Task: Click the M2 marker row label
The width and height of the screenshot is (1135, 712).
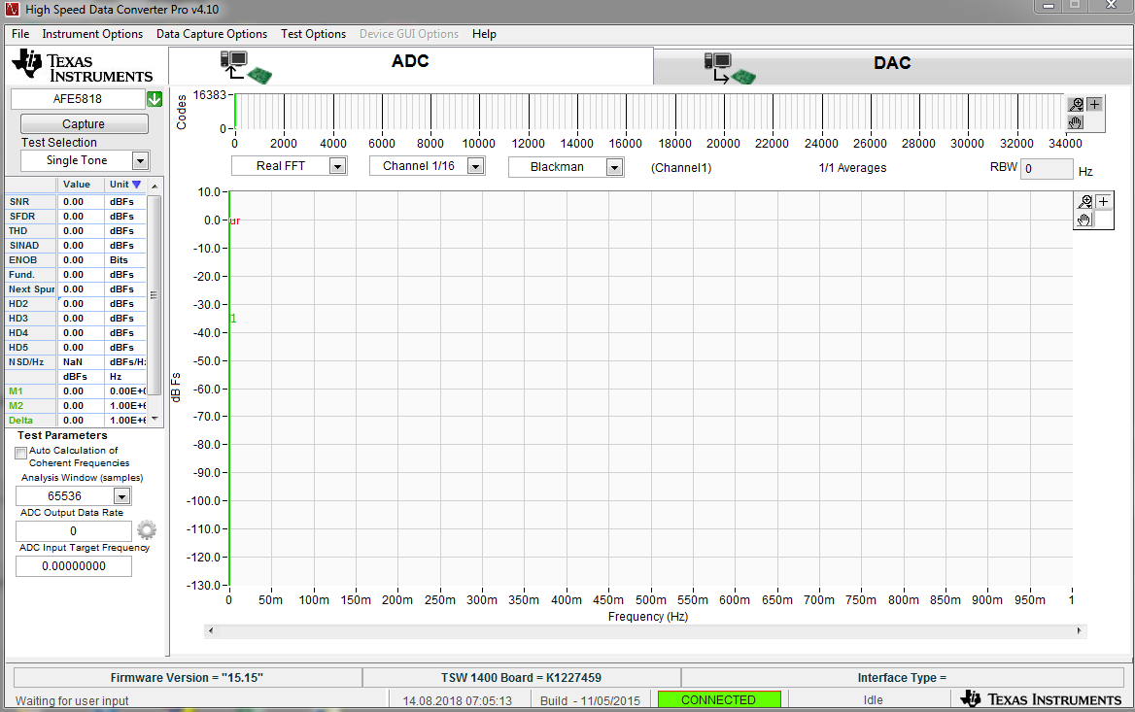Action: 16,405
